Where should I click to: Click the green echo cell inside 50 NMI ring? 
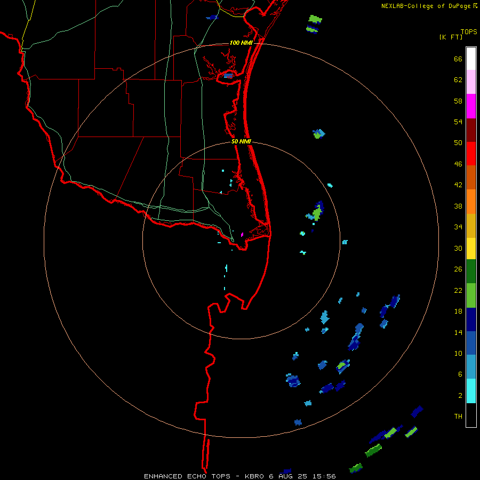pyautogui.click(x=316, y=212)
